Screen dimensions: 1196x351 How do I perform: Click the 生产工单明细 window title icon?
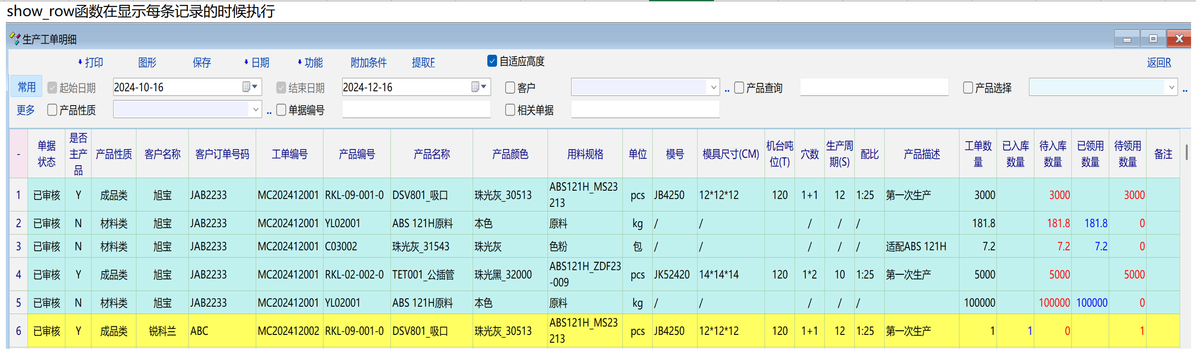click(15, 39)
